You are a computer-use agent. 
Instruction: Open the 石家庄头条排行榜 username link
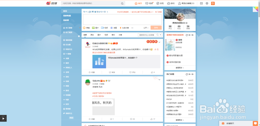point(100,43)
